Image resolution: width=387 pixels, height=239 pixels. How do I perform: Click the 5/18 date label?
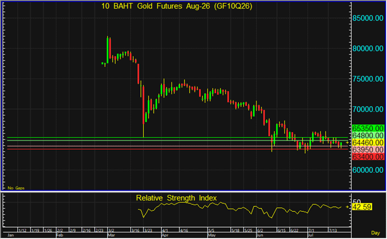click(235, 231)
